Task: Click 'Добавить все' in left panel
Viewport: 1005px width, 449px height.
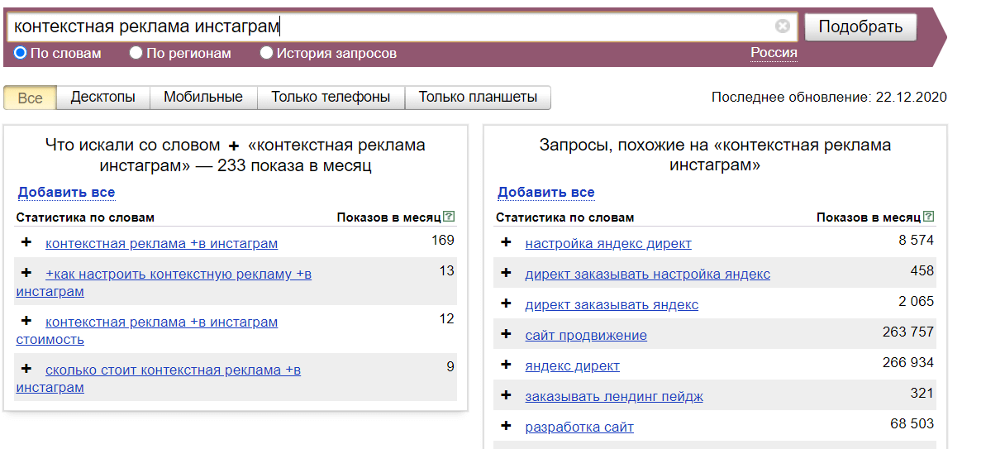Action: 67,193
